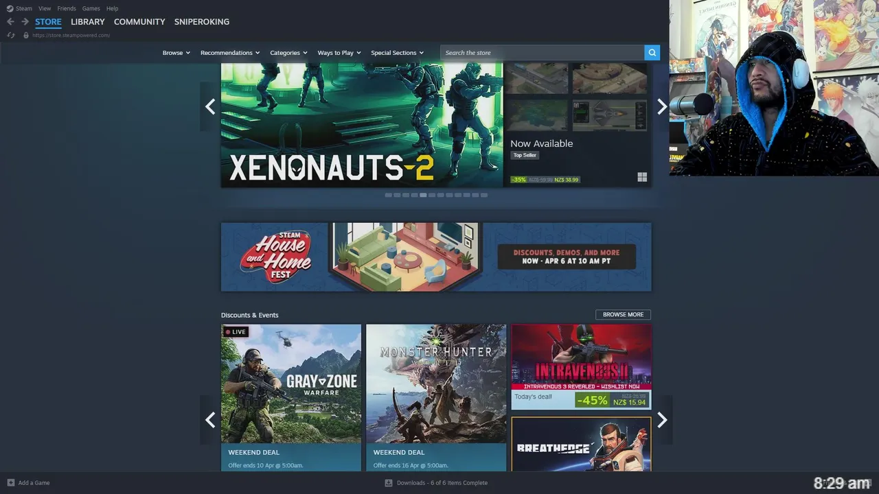Click Add a Game link

34,482
